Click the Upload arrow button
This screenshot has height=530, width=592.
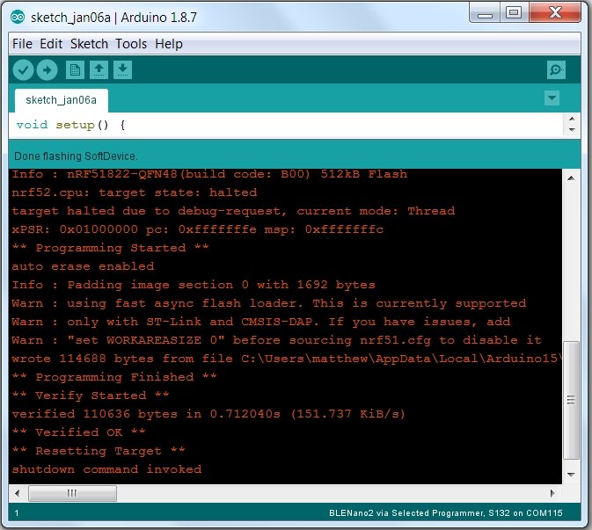(48, 70)
